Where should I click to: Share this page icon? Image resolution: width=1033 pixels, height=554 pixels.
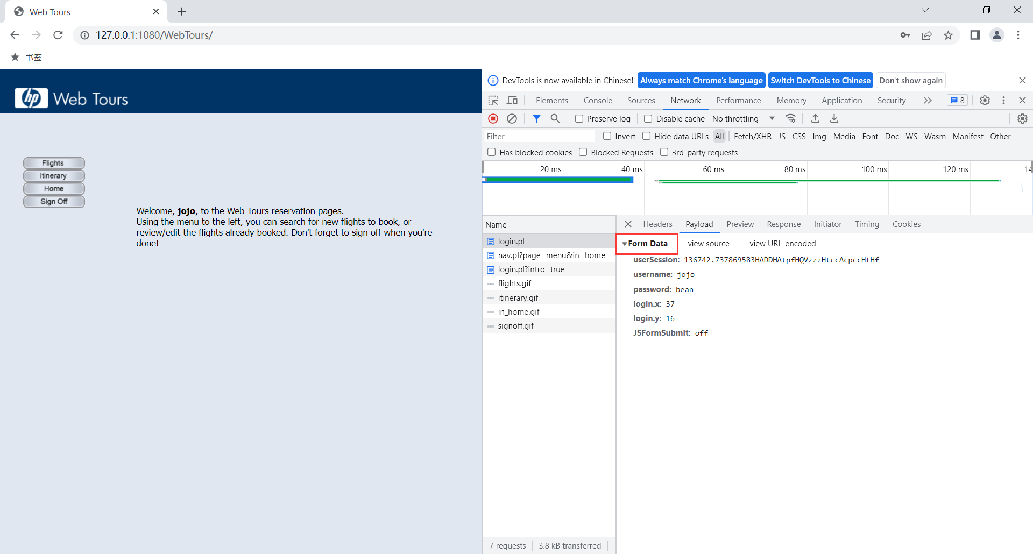[x=926, y=35]
